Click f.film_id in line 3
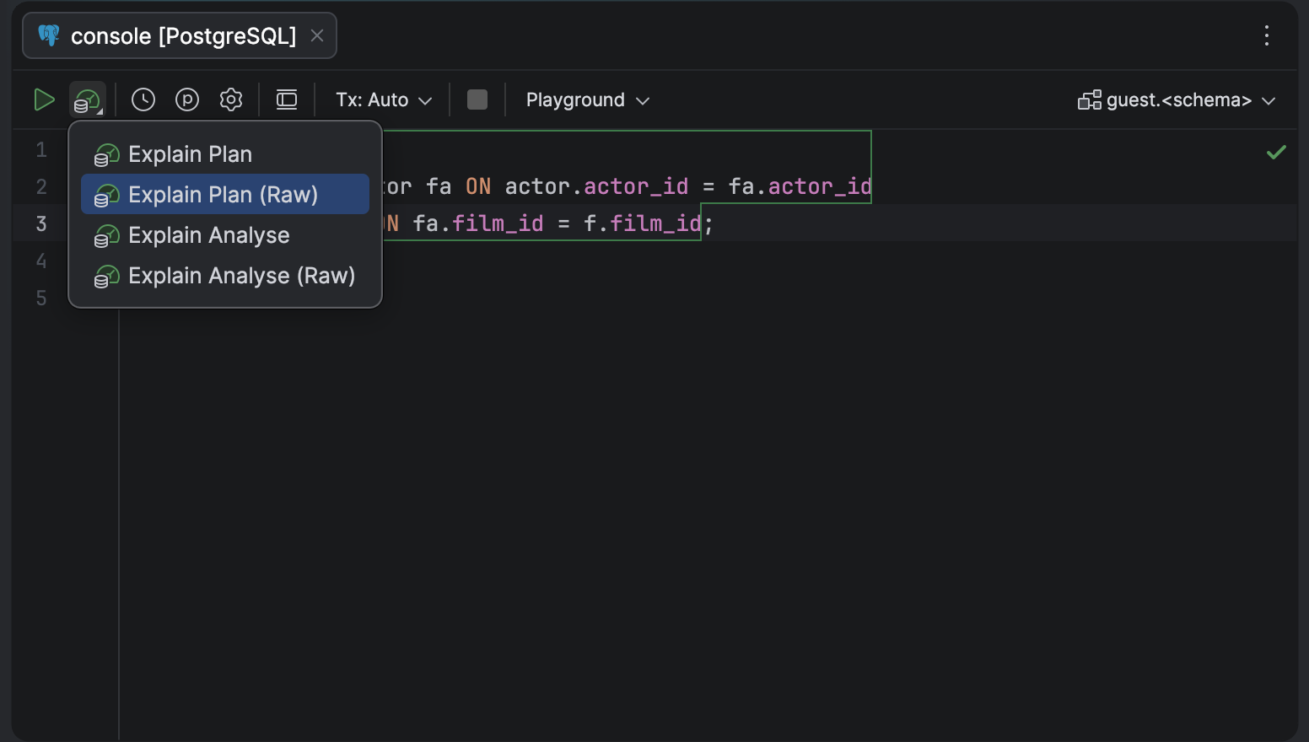Viewport: 1309px width, 742px height. [642, 223]
